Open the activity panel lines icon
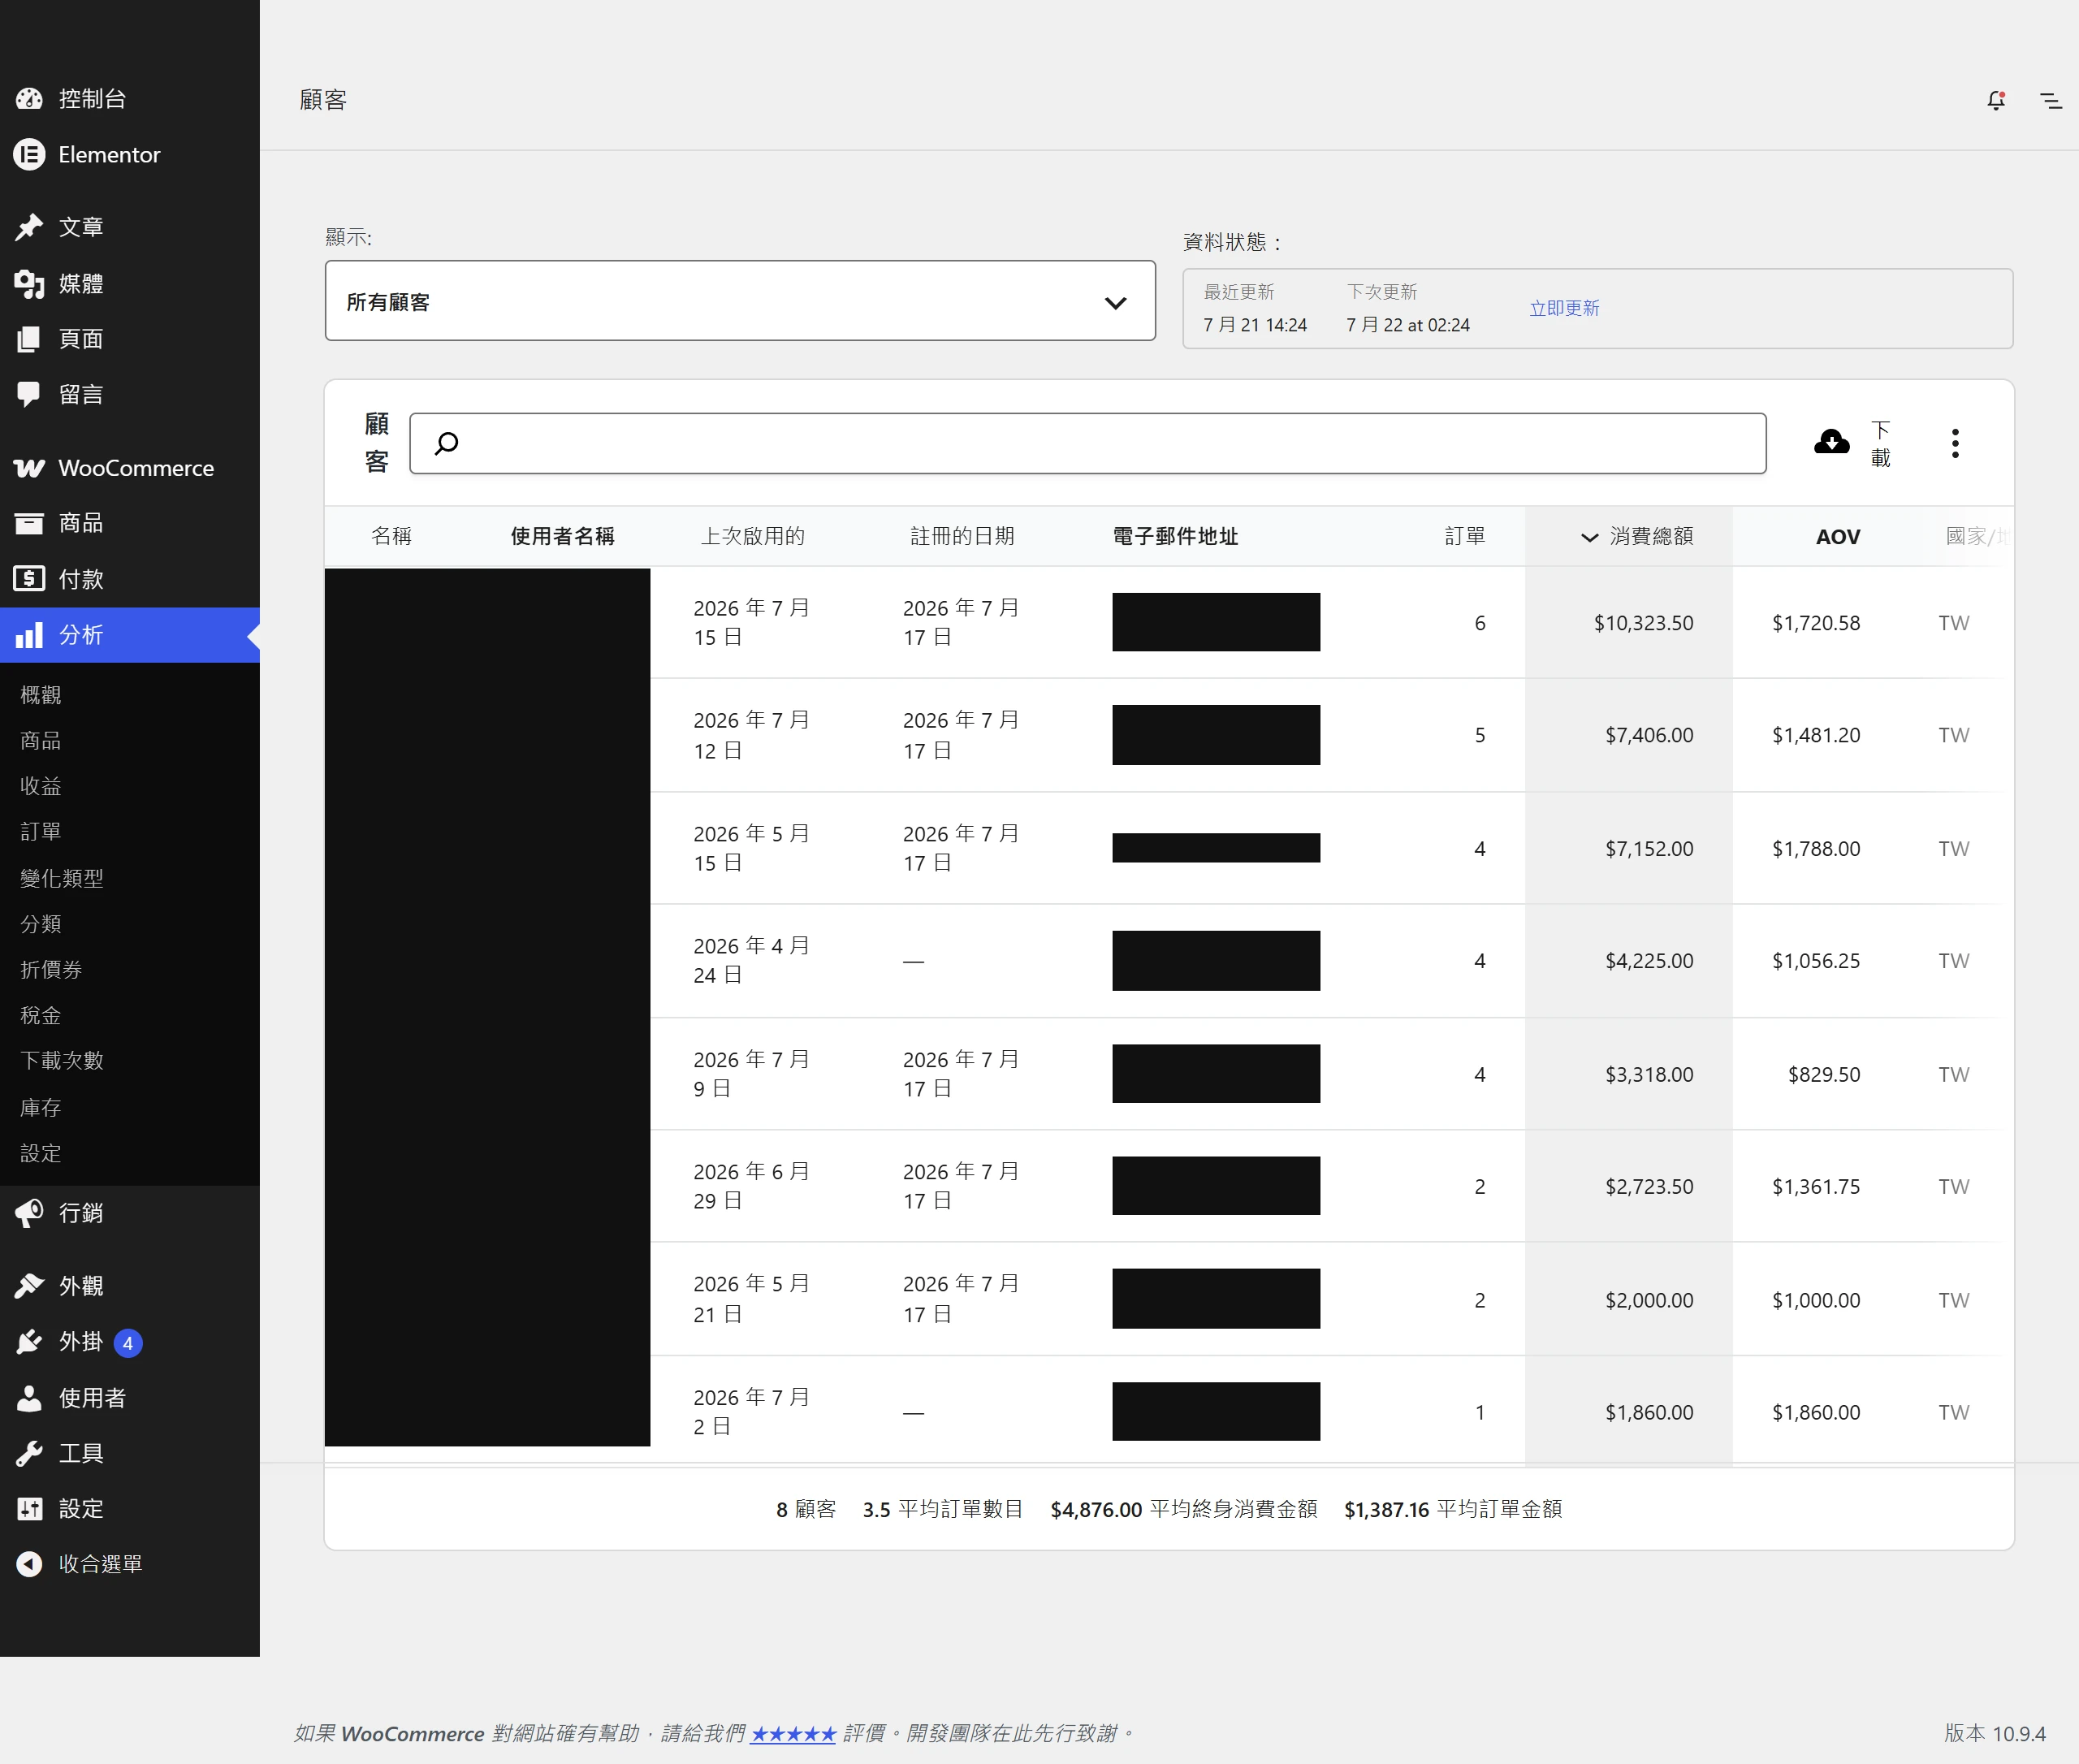 pos(2051,100)
